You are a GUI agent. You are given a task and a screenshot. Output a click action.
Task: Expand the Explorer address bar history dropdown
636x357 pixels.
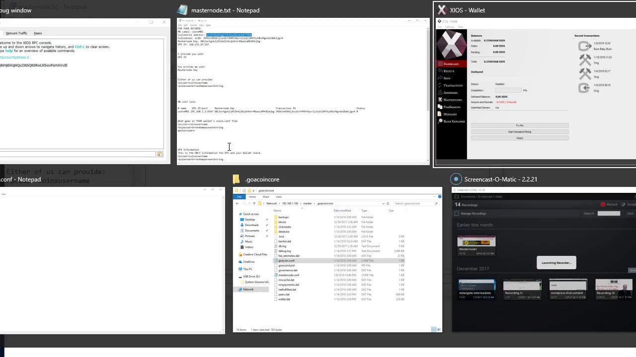point(383,203)
